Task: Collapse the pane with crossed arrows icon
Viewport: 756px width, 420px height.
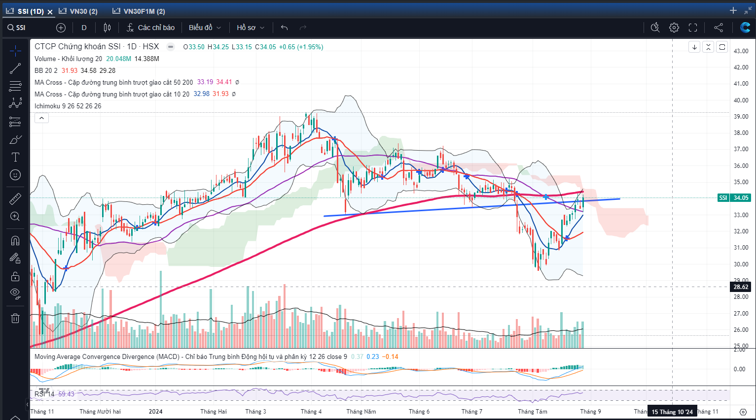Action: pos(708,47)
